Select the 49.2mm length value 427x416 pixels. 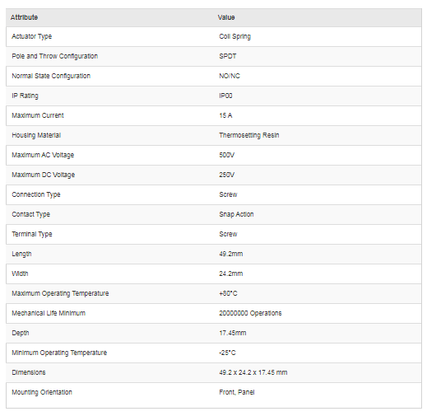coord(231,254)
